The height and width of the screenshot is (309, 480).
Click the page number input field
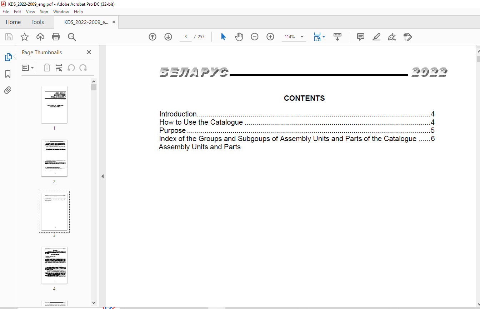[x=186, y=37]
